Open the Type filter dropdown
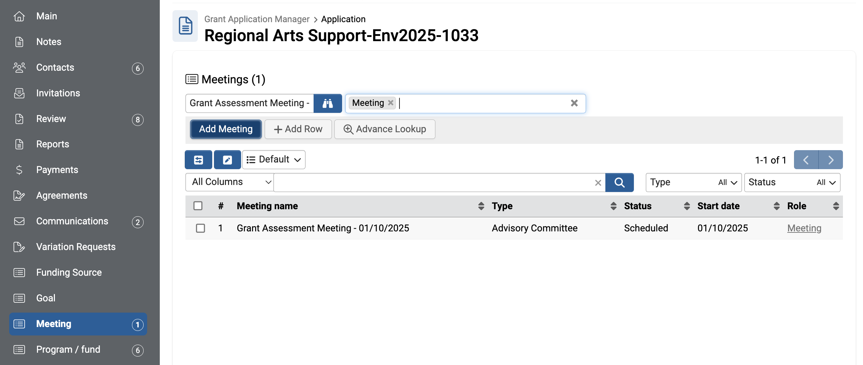 tap(693, 182)
